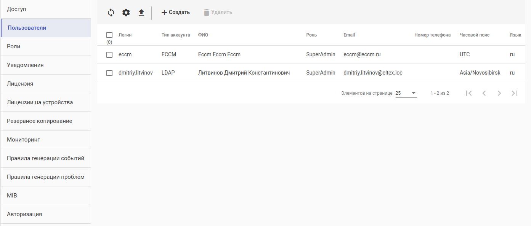Open table settings gear icon
Image resolution: width=531 pixels, height=226 pixels.
126,13
